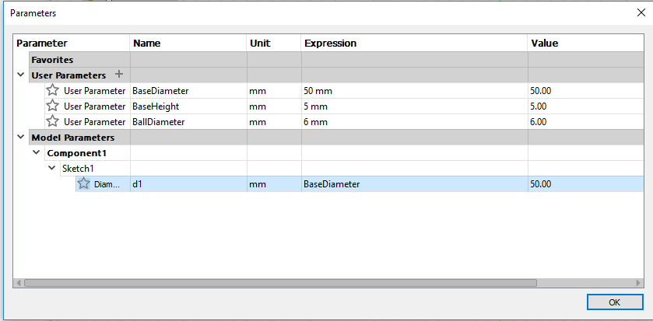The height and width of the screenshot is (321, 653).
Task: Collapse the Model Parameters section
Action: point(20,137)
